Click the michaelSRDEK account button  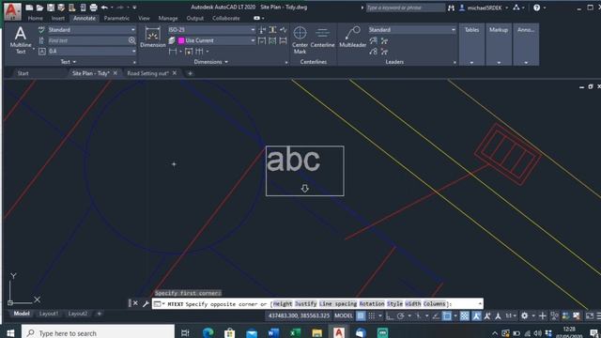[485, 8]
